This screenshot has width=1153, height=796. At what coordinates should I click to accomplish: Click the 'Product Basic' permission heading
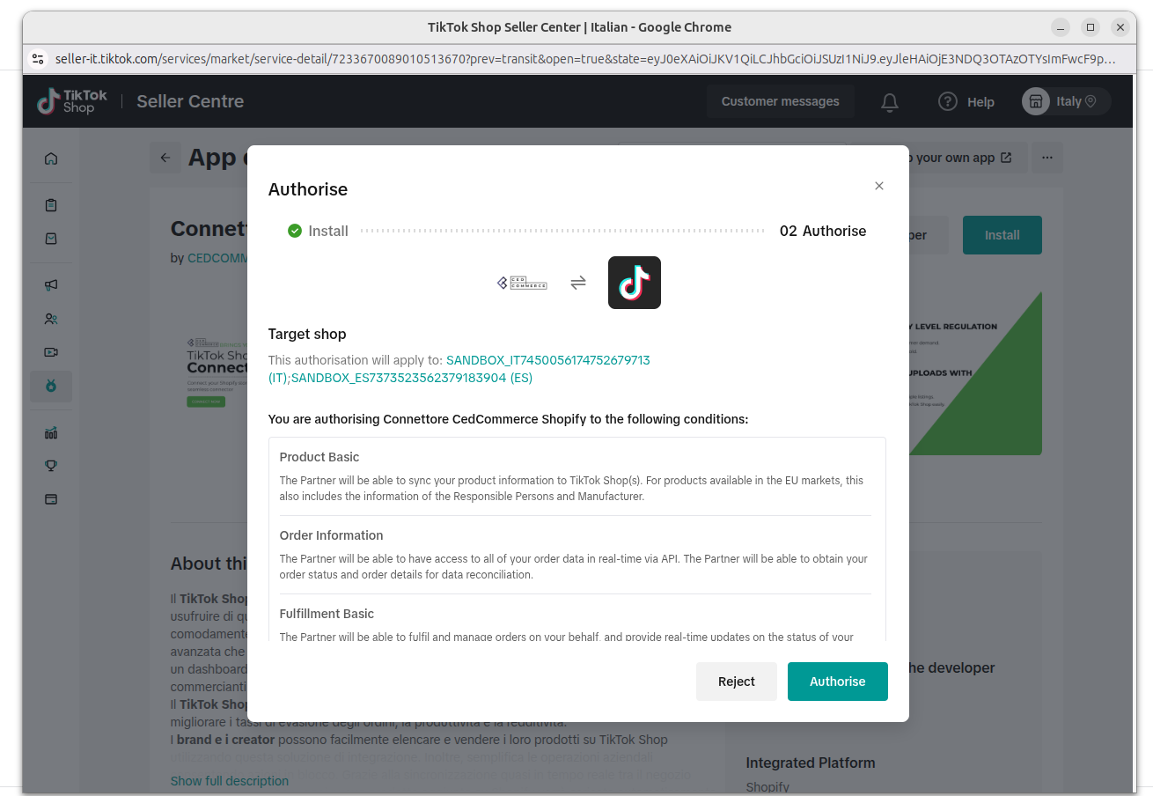[x=319, y=457]
